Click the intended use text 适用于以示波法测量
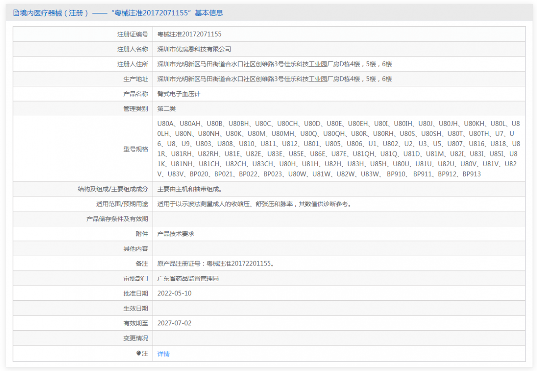Screen dimensions: 537x371 tap(254, 204)
